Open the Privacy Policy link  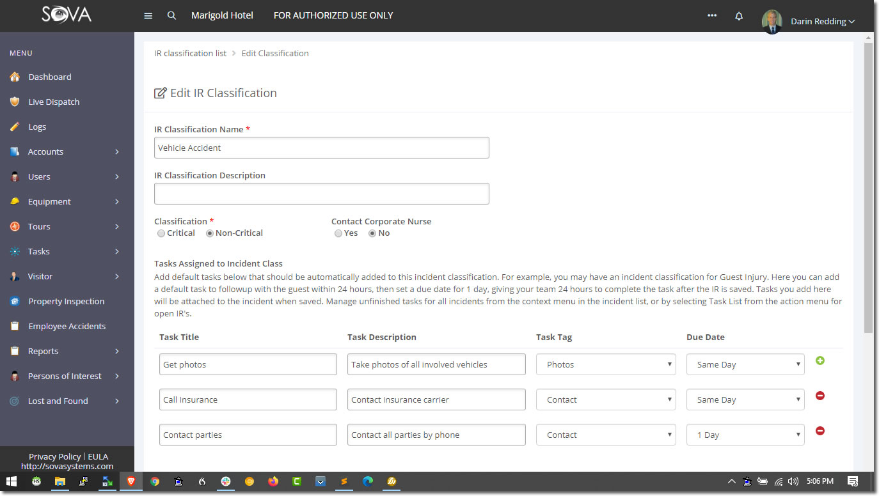click(54, 456)
